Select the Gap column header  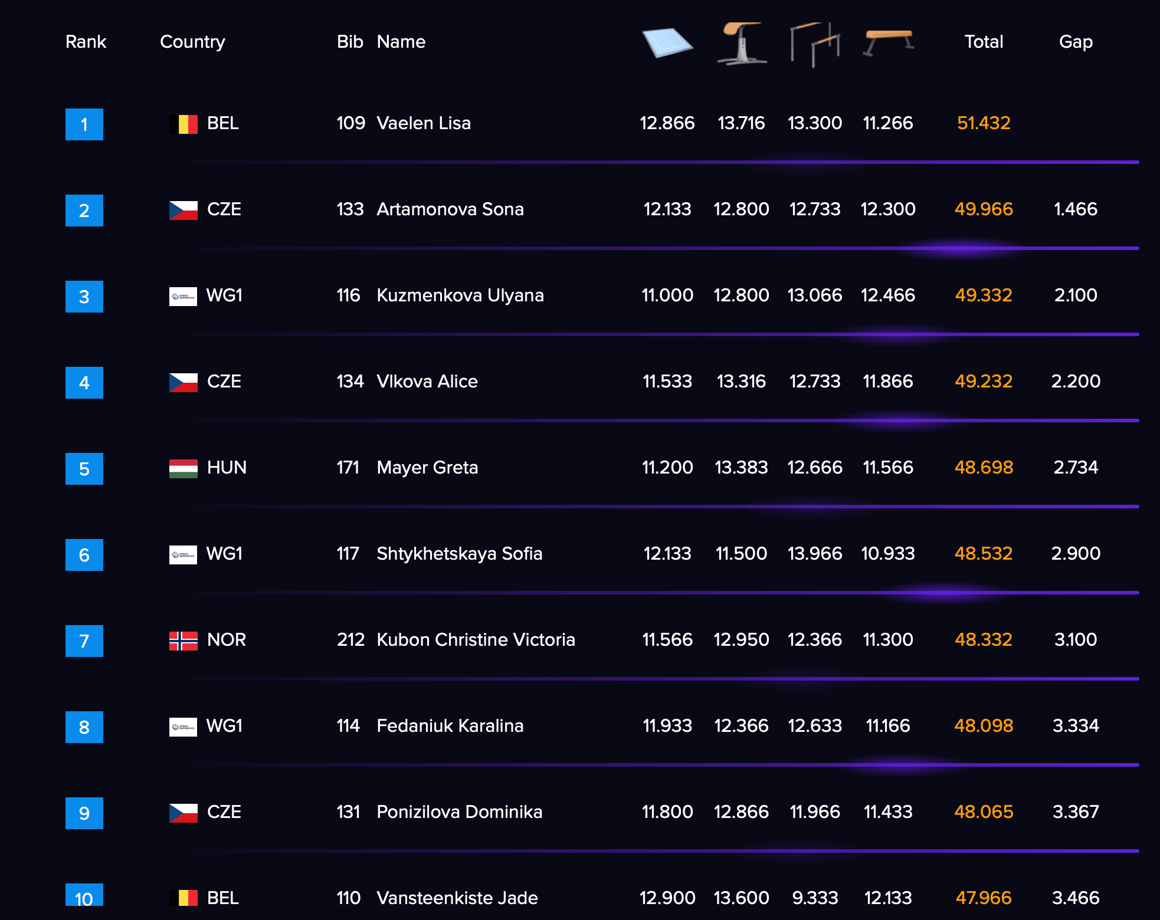(x=1076, y=42)
